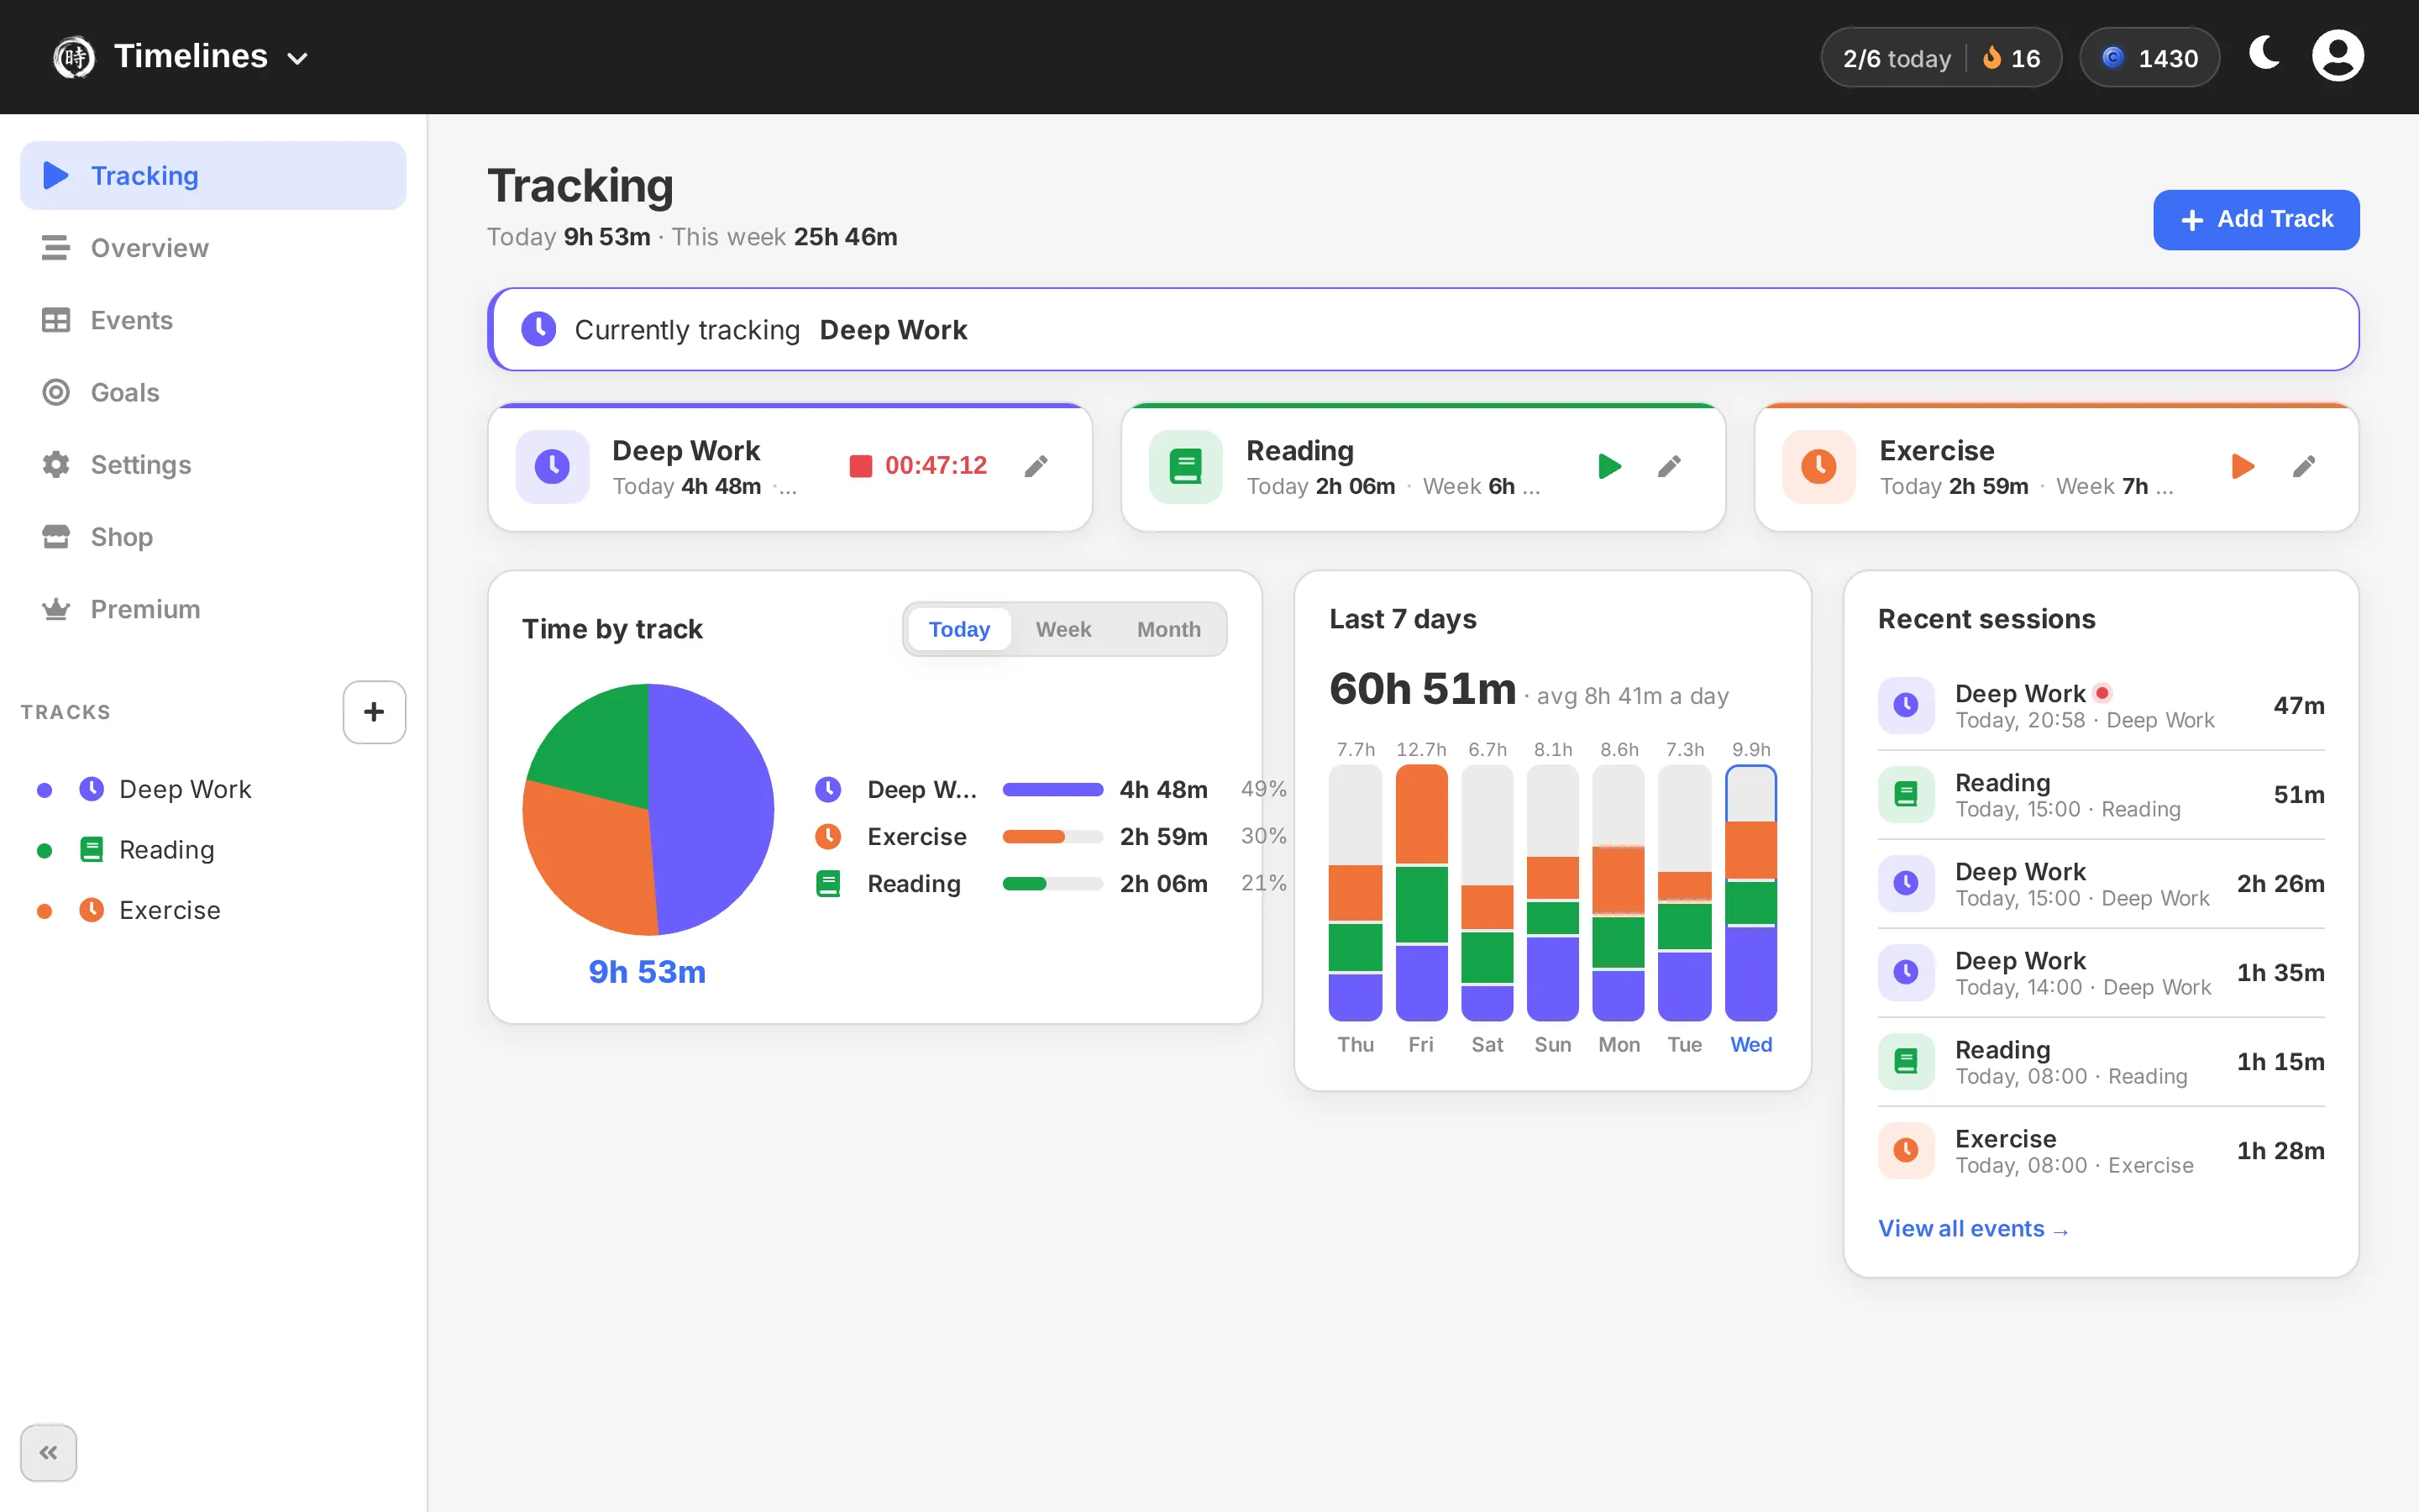Image resolution: width=2419 pixels, height=1512 pixels.
Task: Open the Goals page
Action: [x=213, y=392]
